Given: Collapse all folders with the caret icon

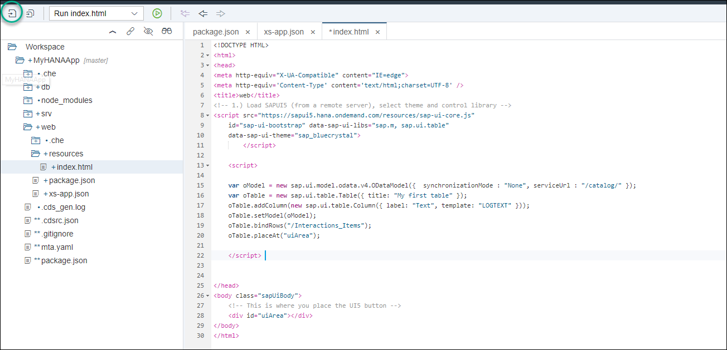Looking at the screenshot, I should pos(113,32).
